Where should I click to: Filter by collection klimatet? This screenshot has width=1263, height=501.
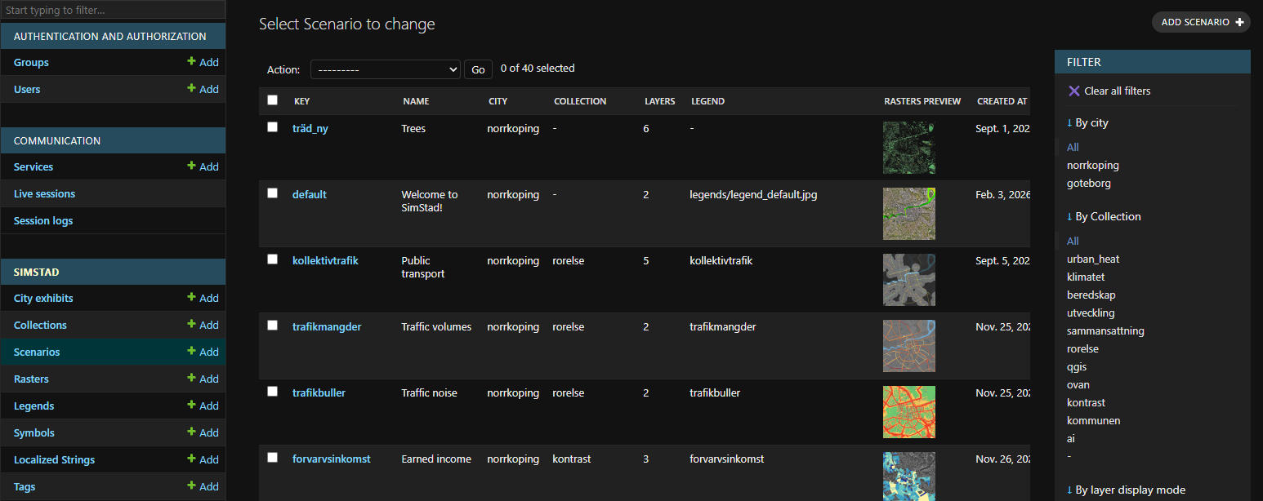pos(1086,277)
